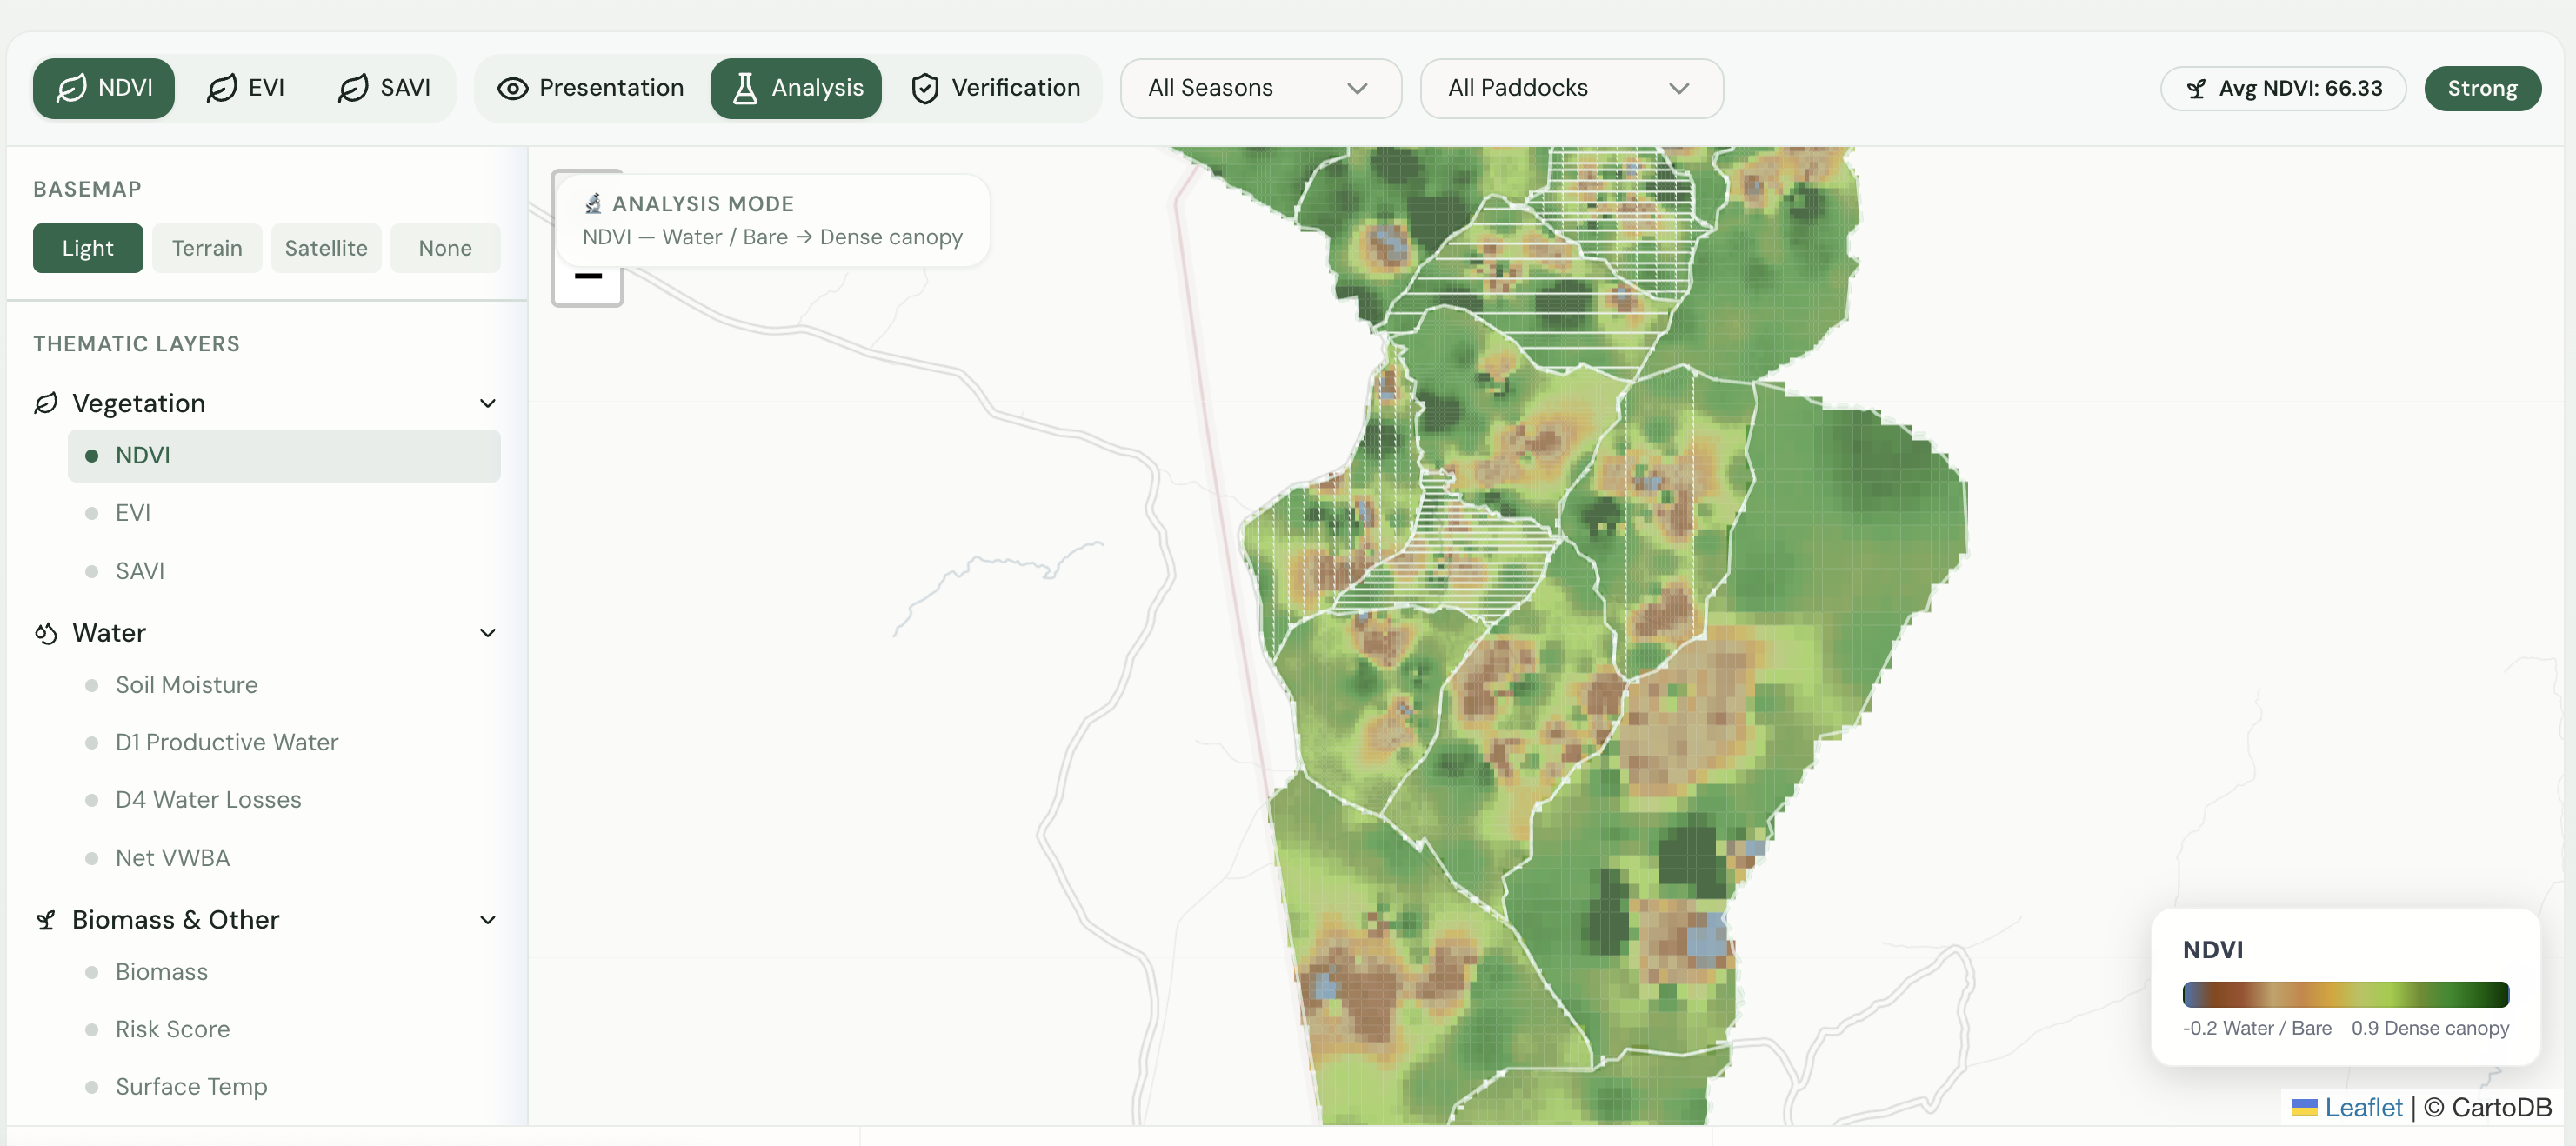Click the Analysis flask icon
The image size is (2576, 1146).
[x=745, y=88]
